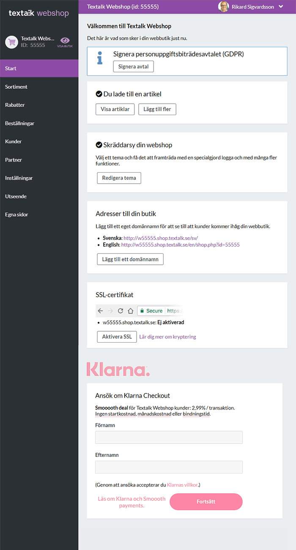The height and width of the screenshot is (550, 296).
Task: Click the Klarna logo
Action: click(118, 369)
